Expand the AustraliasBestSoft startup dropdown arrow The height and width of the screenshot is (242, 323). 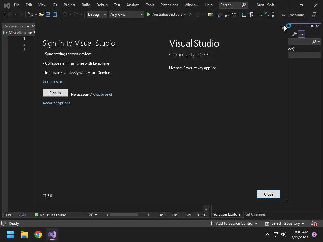(185, 14)
